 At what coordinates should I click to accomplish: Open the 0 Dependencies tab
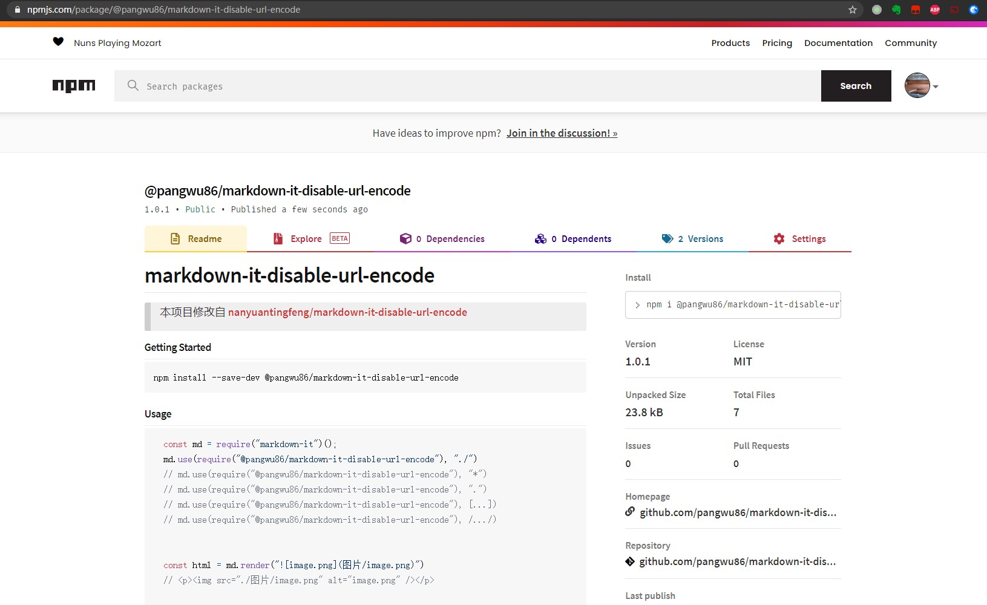[442, 238]
